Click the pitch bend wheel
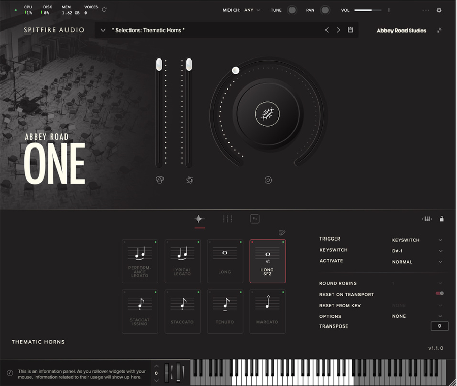This screenshot has width=457, height=386. [x=167, y=373]
